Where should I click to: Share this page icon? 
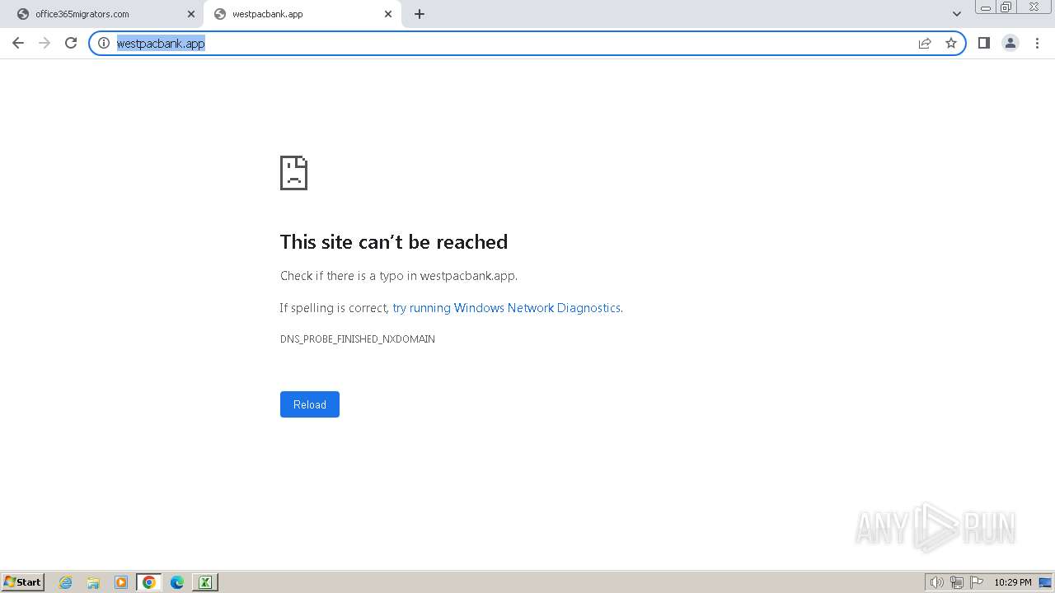click(x=925, y=43)
